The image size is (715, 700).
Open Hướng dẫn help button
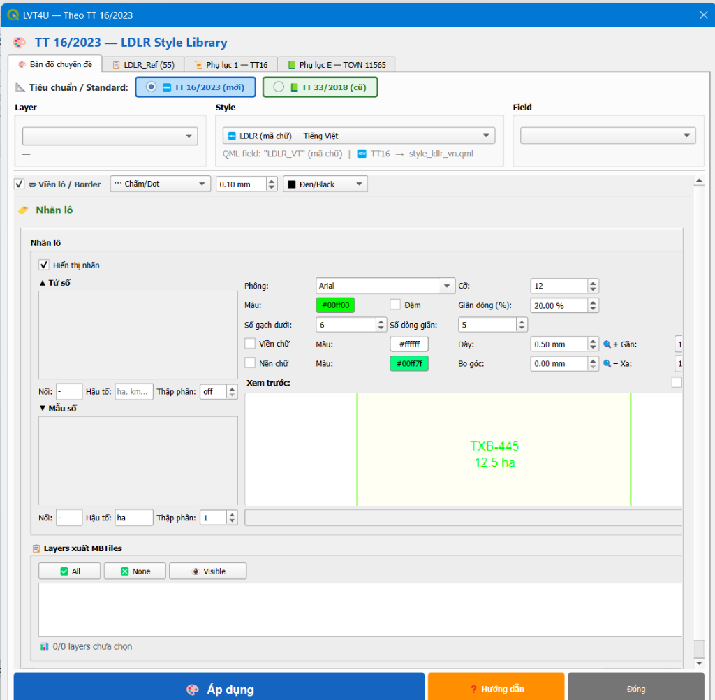coord(496,687)
